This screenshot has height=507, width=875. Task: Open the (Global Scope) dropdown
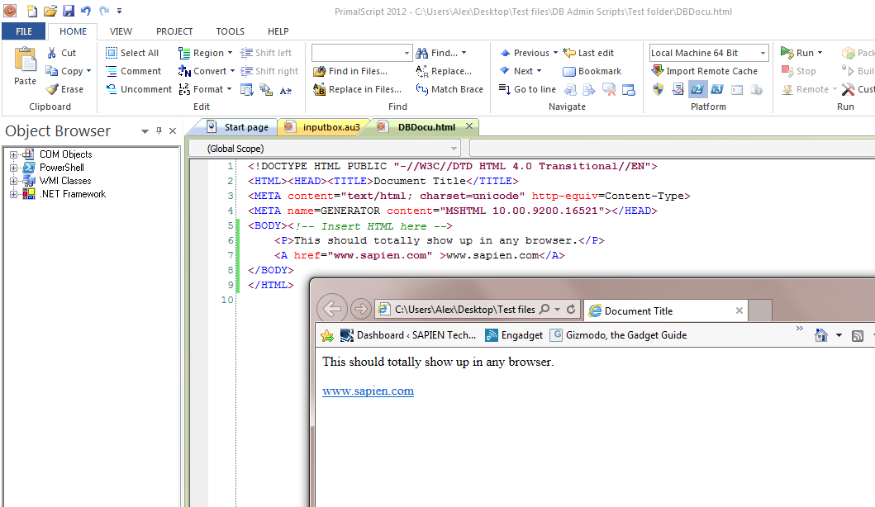326,149
